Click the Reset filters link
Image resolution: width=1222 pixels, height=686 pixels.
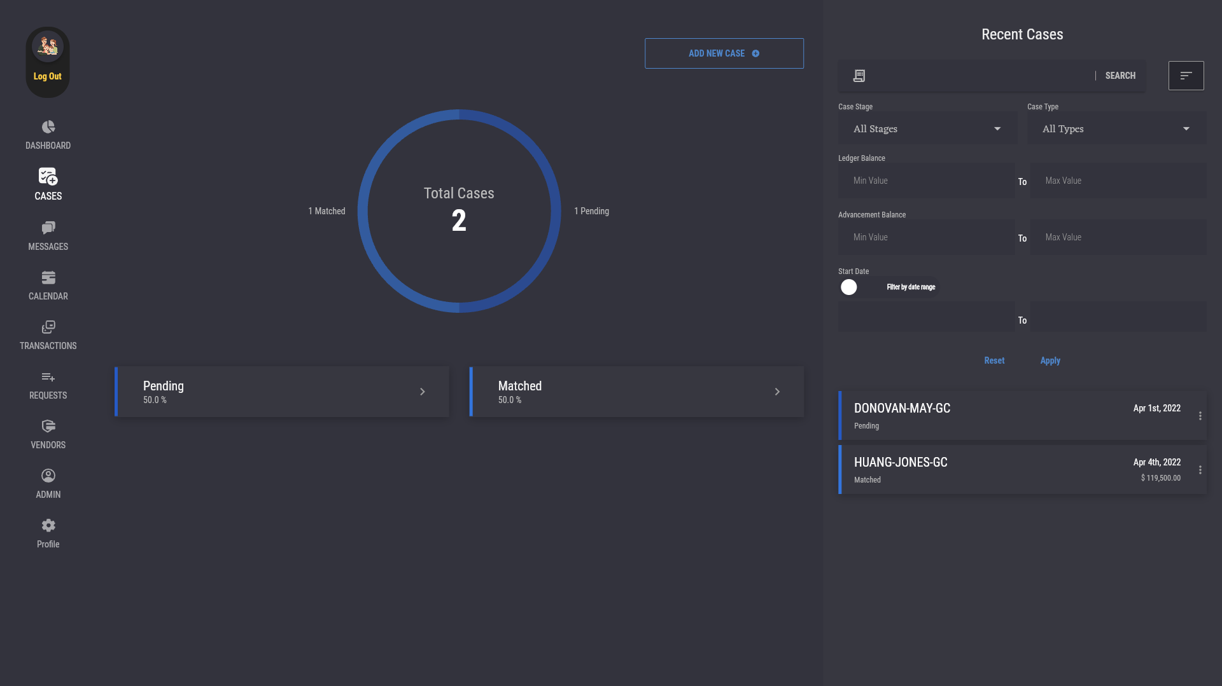tap(994, 360)
